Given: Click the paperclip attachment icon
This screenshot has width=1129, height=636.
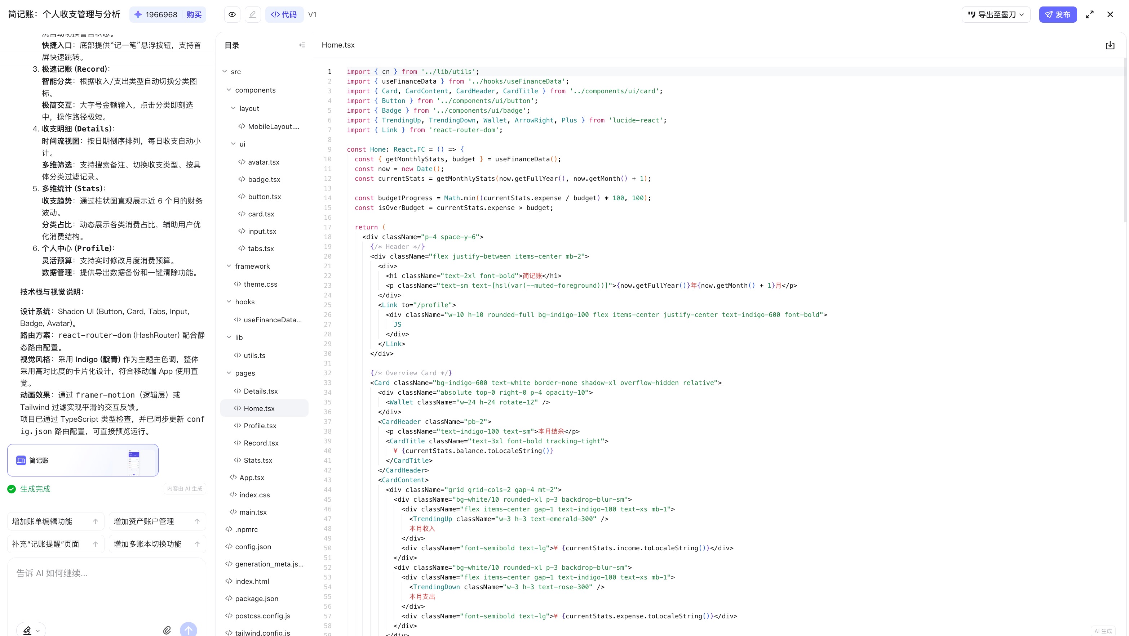Looking at the screenshot, I should [x=167, y=630].
